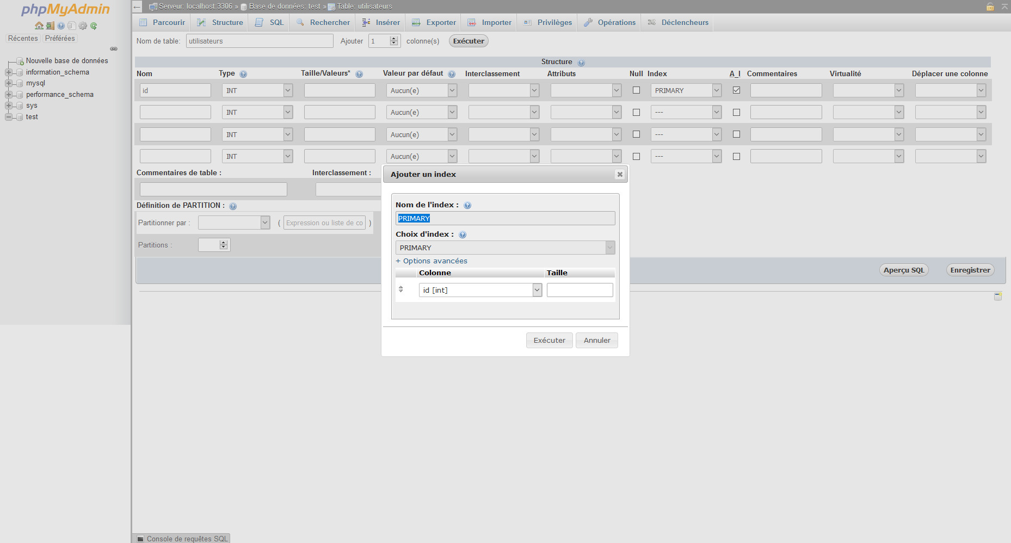
Task: Collapse the left navigation panel arrow
Action: pyautogui.click(x=138, y=7)
